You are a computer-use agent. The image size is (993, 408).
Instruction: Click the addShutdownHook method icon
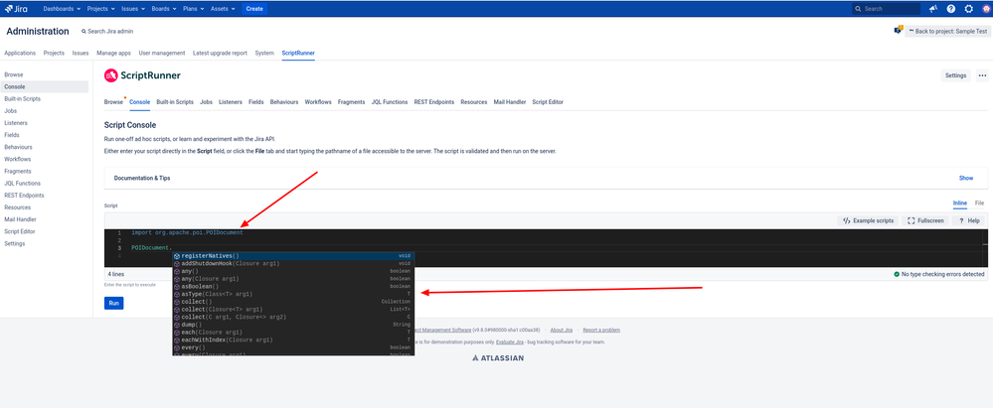[177, 264]
